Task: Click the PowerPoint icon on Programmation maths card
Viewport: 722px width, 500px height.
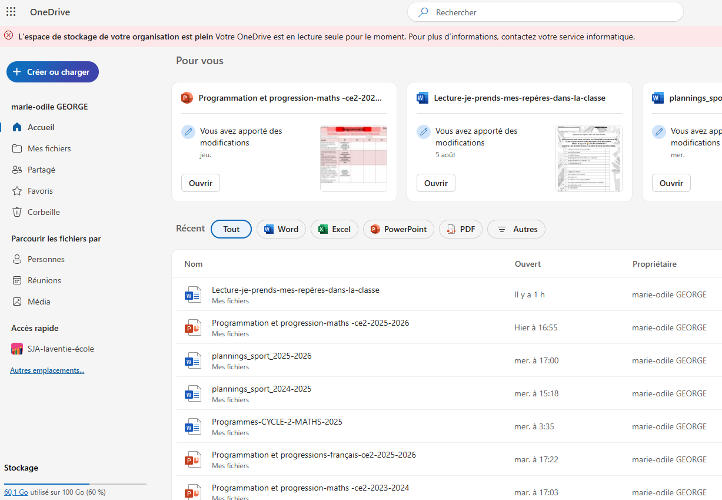Action: [x=187, y=98]
